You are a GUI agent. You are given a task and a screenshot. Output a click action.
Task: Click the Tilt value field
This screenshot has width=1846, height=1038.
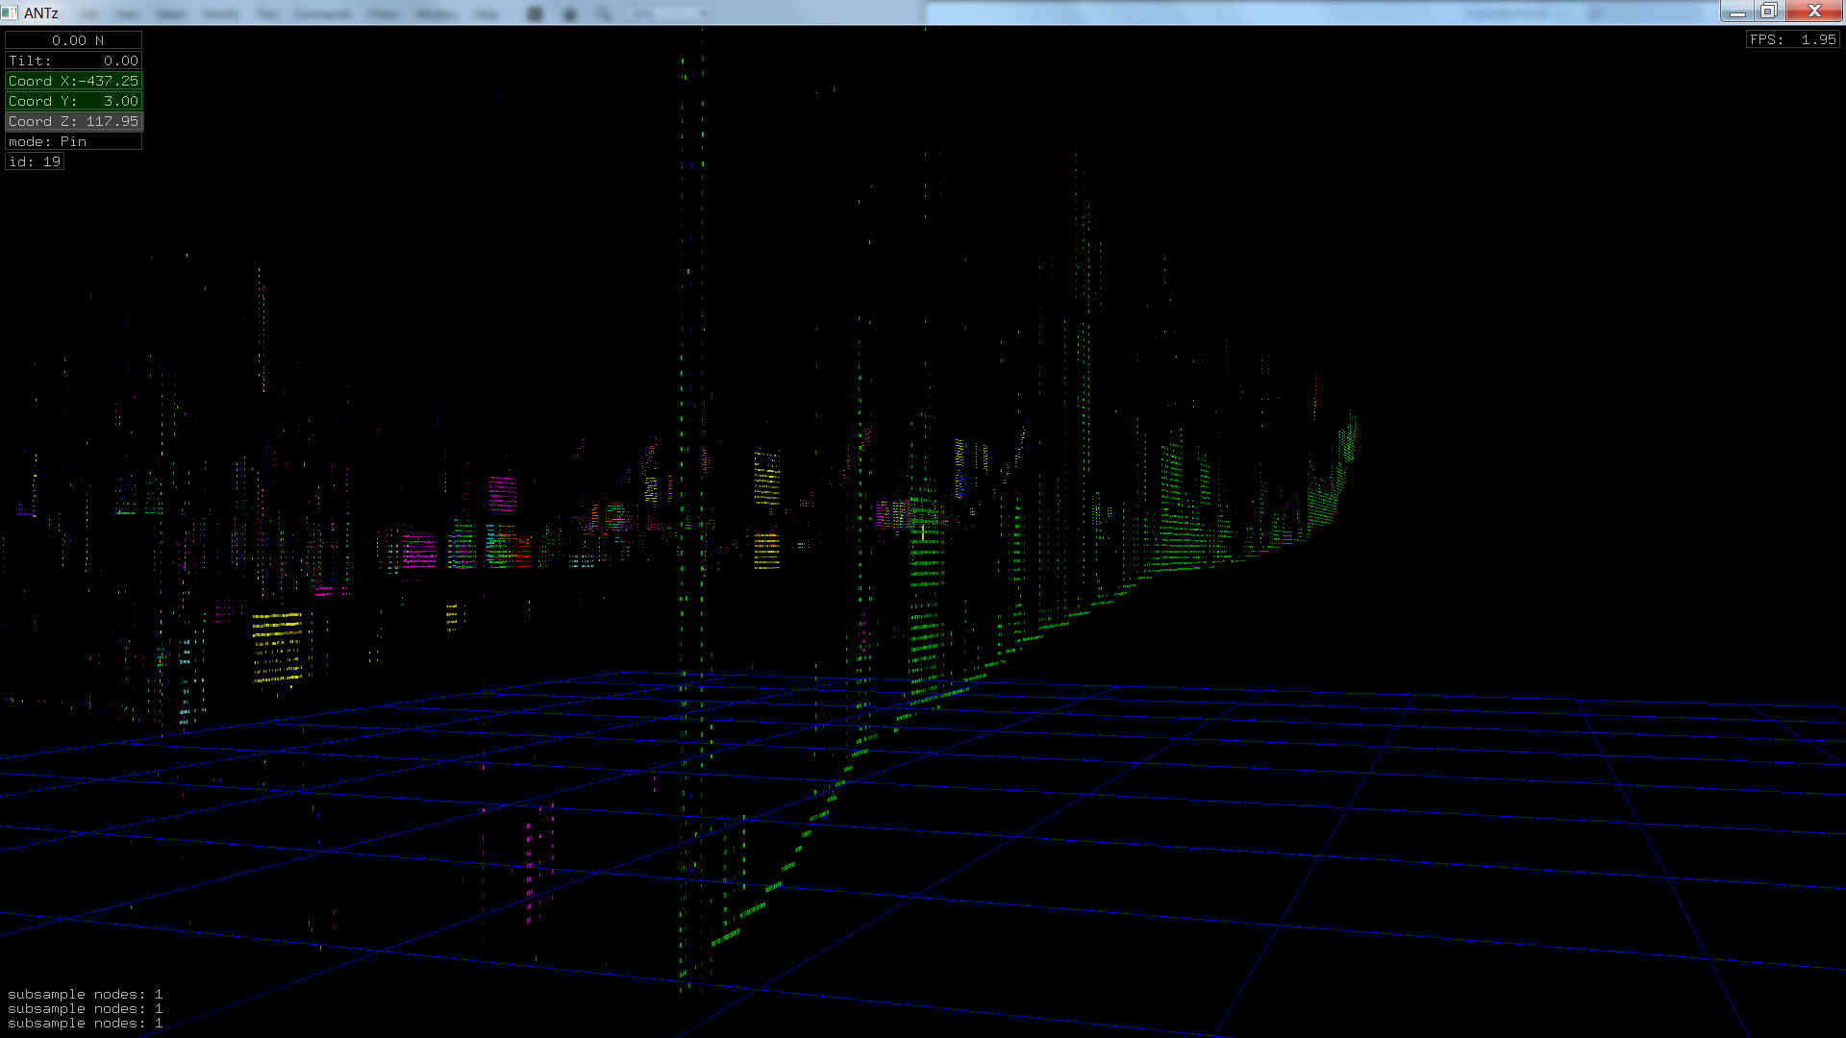tap(74, 61)
